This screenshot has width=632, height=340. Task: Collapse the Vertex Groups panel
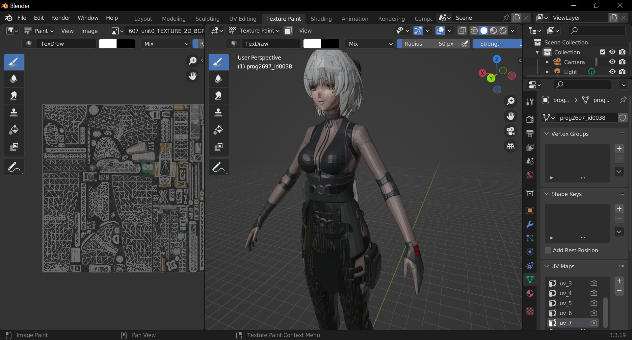click(x=547, y=134)
